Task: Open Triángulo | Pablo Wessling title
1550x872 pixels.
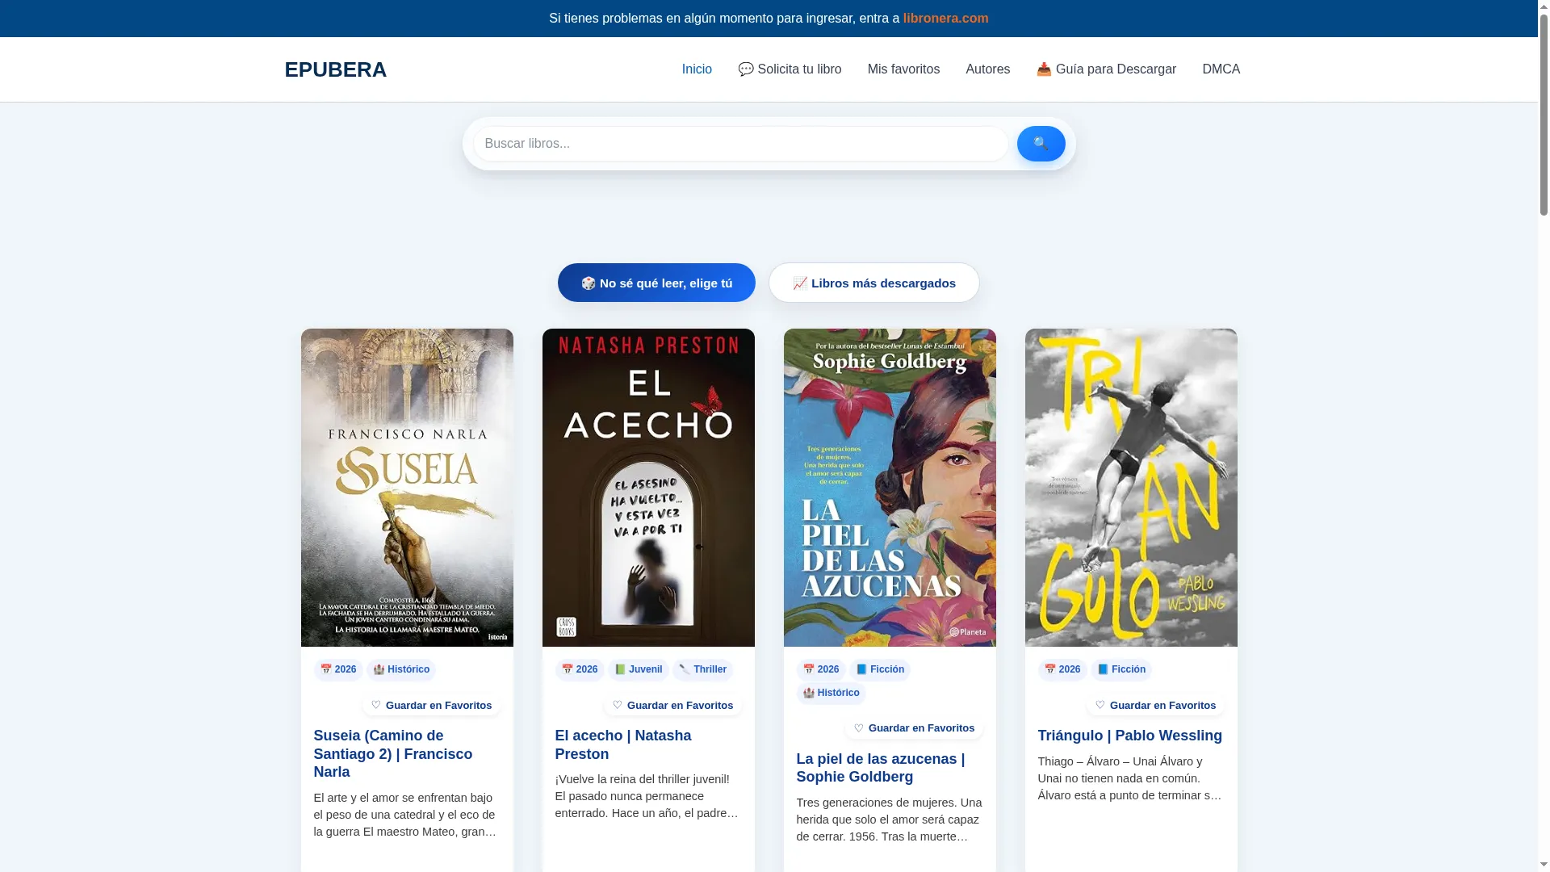Action: click(x=1130, y=736)
